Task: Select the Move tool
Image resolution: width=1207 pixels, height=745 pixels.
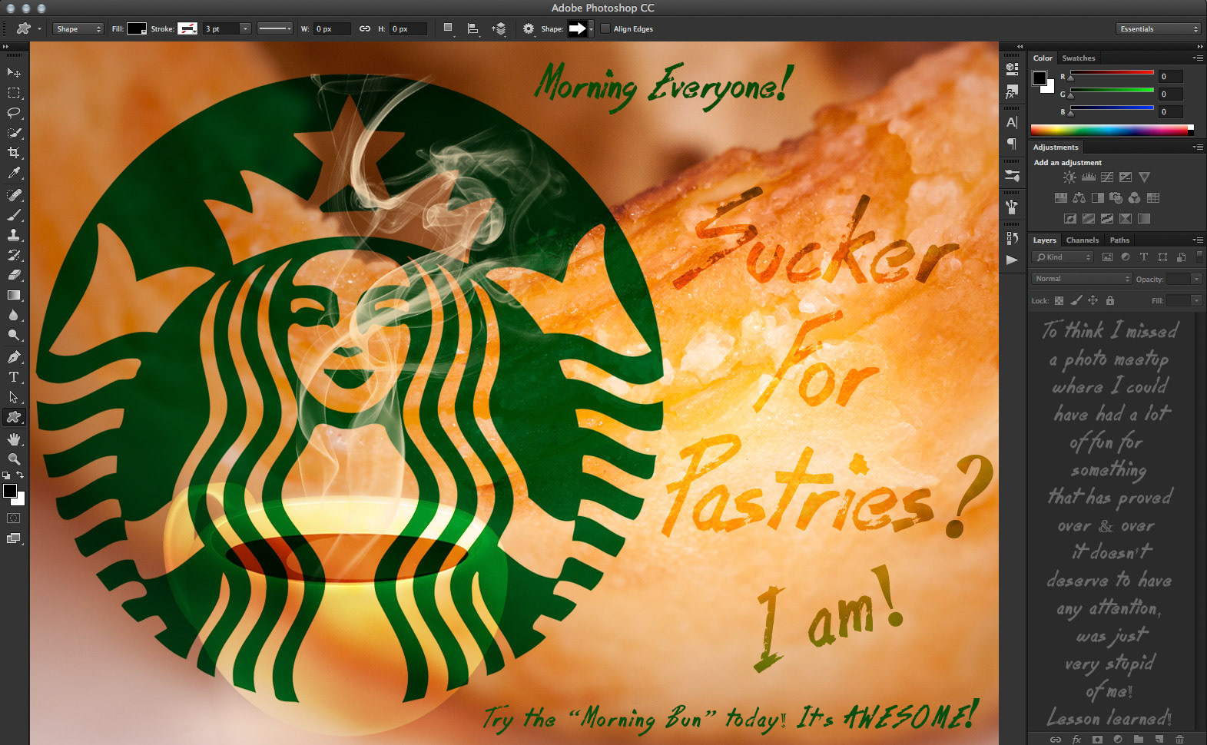Action: tap(14, 72)
